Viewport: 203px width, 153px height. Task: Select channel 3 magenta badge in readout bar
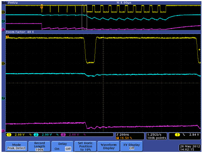click(63, 135)
